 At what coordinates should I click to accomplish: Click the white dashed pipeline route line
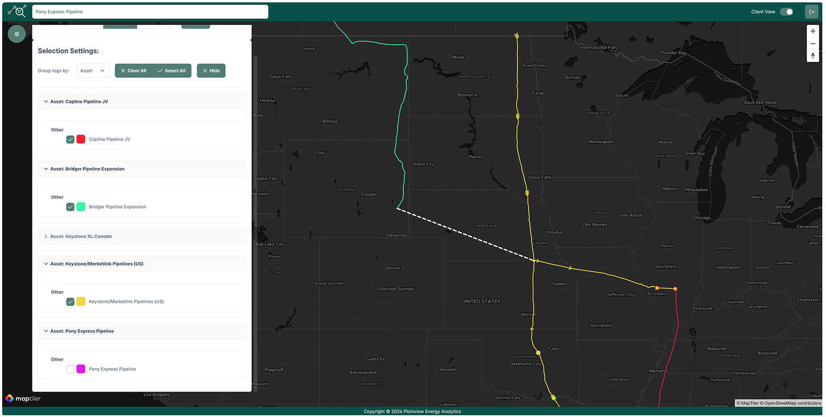[x=466, y=235]
